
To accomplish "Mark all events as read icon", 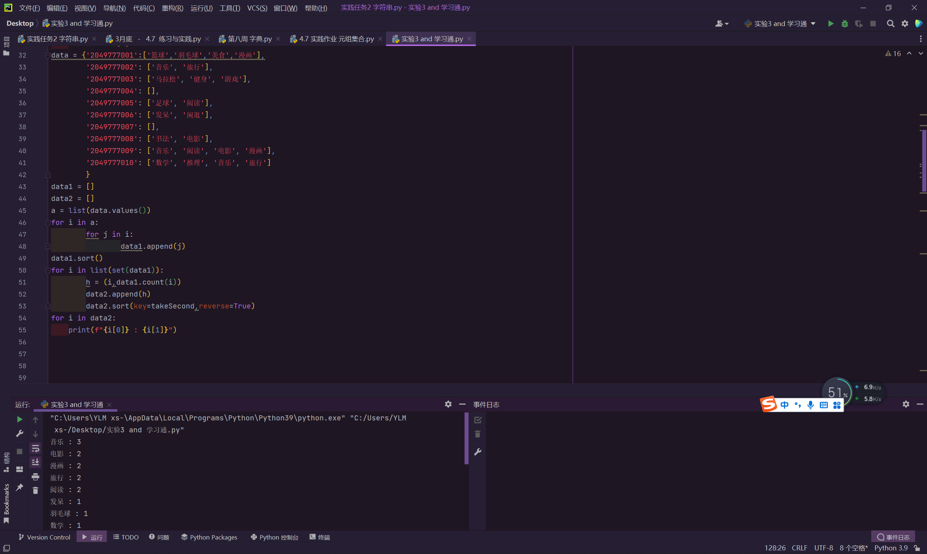I will click(478, 420).
